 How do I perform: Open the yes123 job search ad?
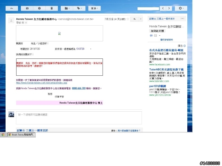(x=157, y=86)
